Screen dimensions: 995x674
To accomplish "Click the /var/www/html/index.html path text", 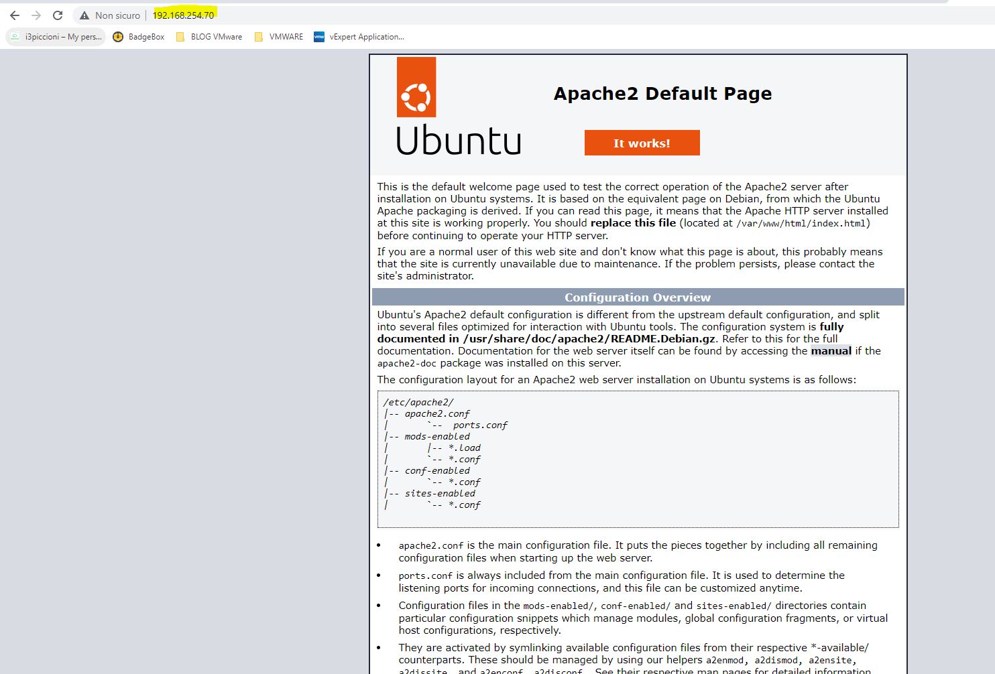I will [x=801, y=224].
